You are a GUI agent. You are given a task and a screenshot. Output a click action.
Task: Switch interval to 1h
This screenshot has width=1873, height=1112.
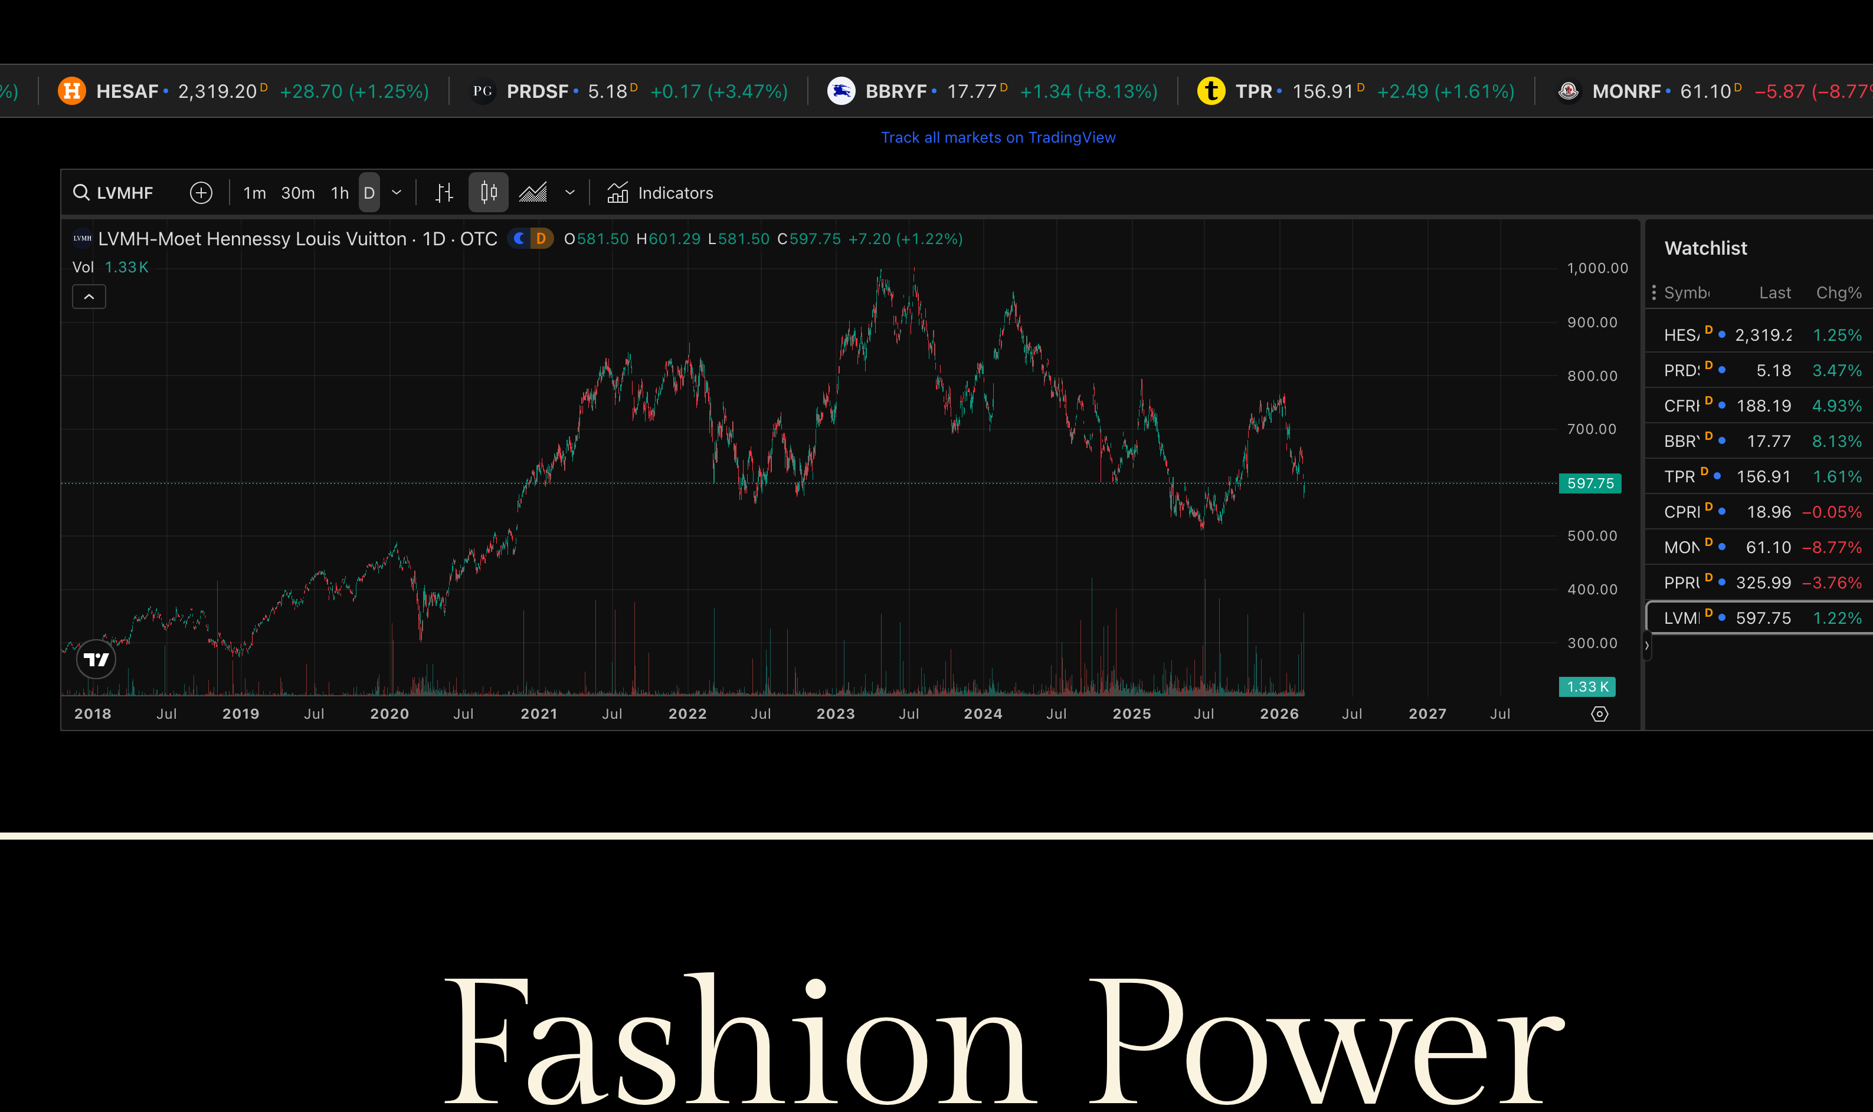coord(340,193)
